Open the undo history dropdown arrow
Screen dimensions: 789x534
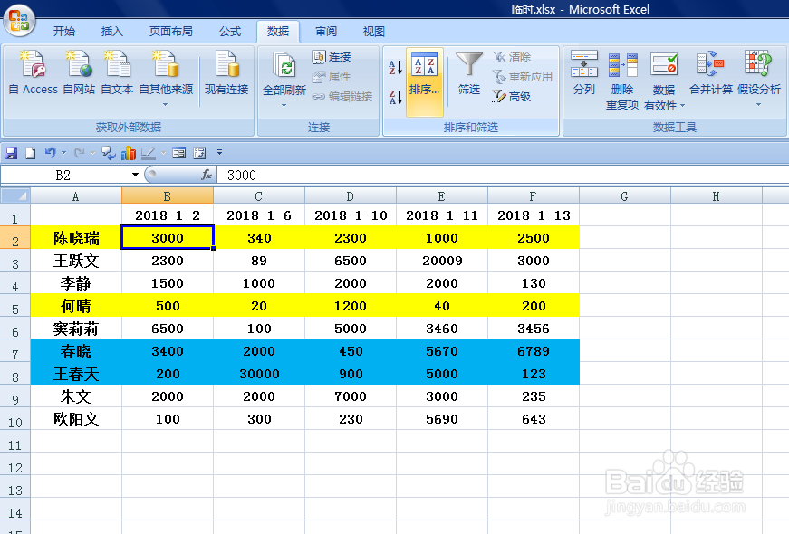point(64,153)
